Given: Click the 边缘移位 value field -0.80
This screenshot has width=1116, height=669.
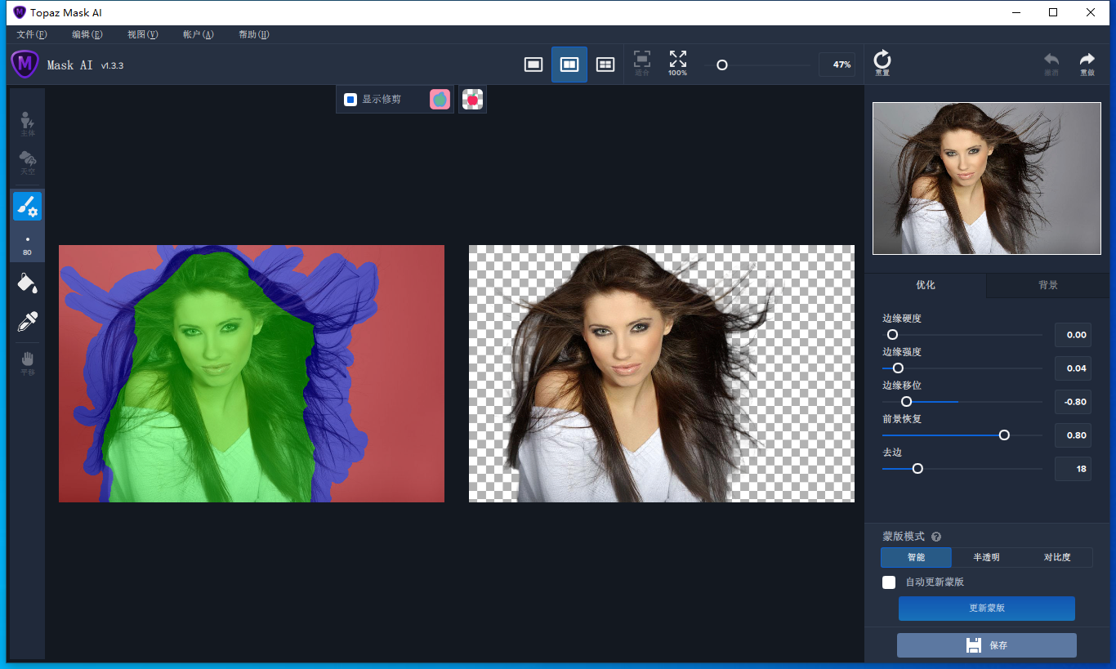Looking at the screenshot, I should 1073,402.
